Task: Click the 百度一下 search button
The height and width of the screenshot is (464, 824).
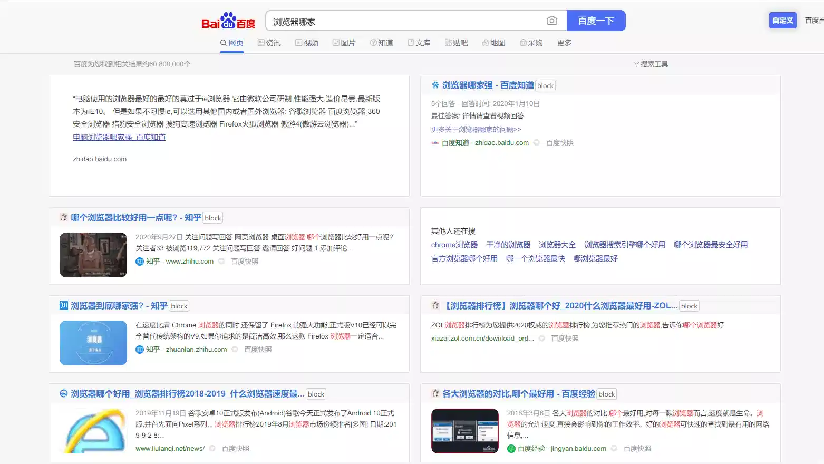Action: [x=596, y=21]
